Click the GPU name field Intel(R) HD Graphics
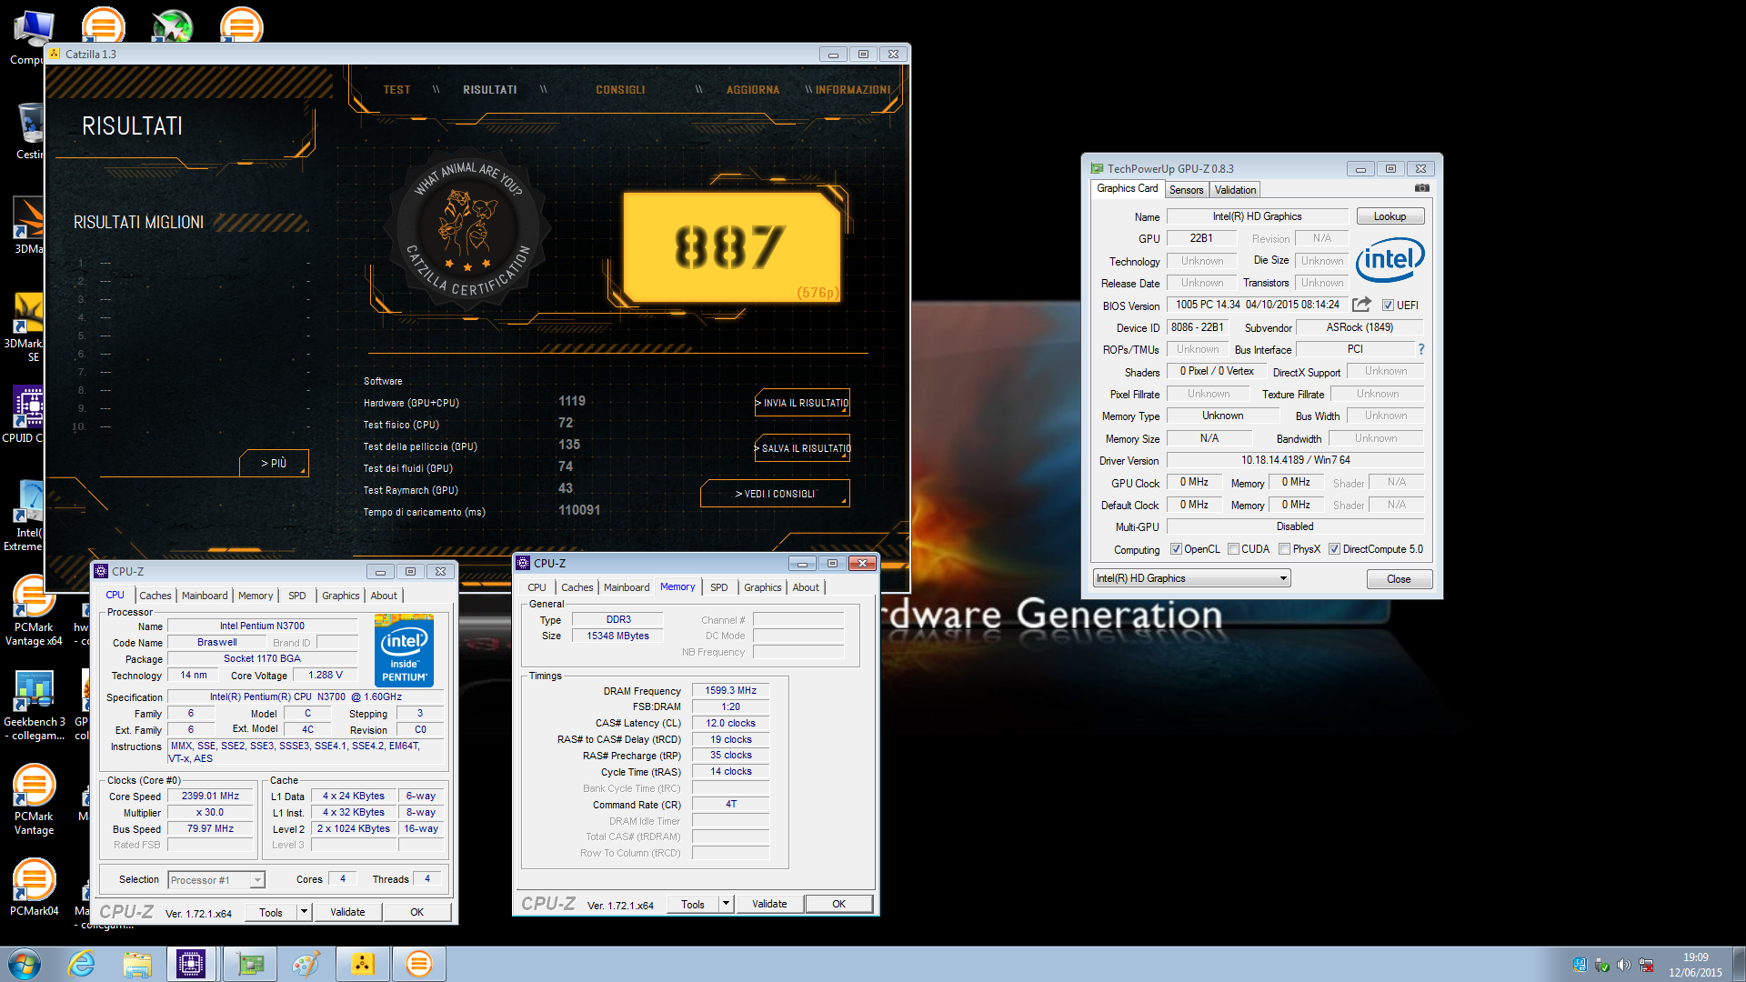1746x982 pixels. coord(1257,216)
